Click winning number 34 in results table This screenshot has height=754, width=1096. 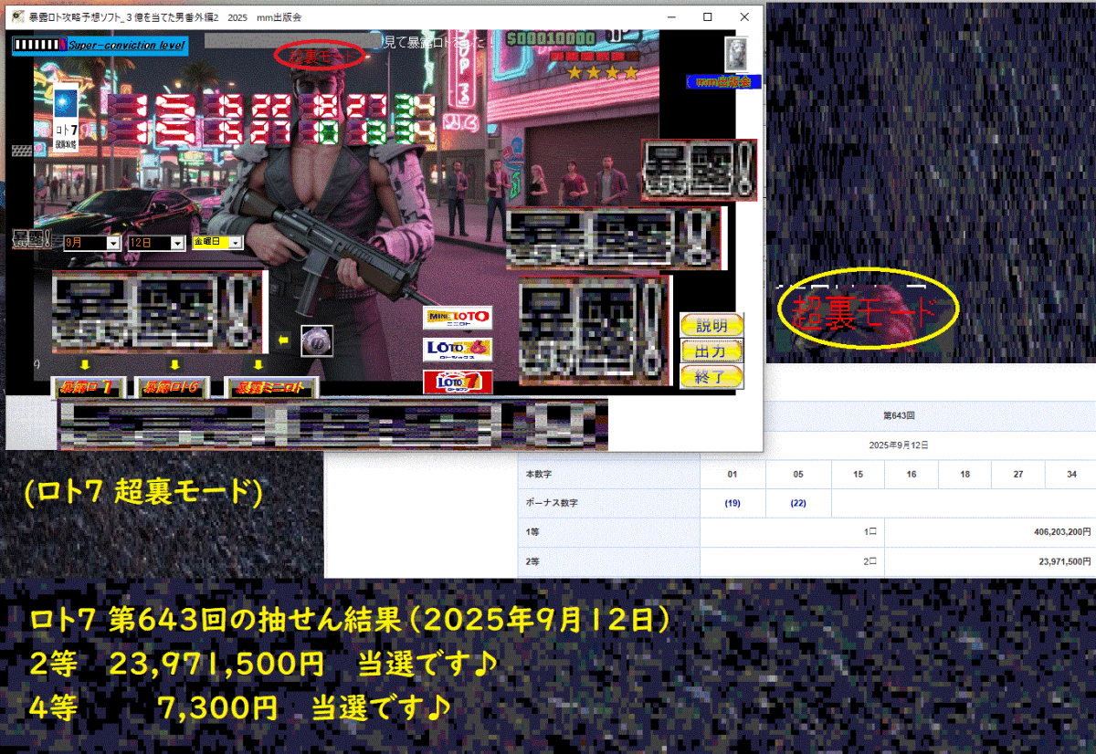coord(1071,475)
